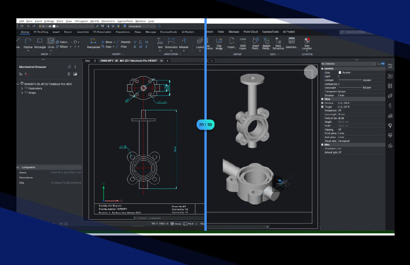
Task: Open the Home ribbon tab
Action: click(25, 32)
